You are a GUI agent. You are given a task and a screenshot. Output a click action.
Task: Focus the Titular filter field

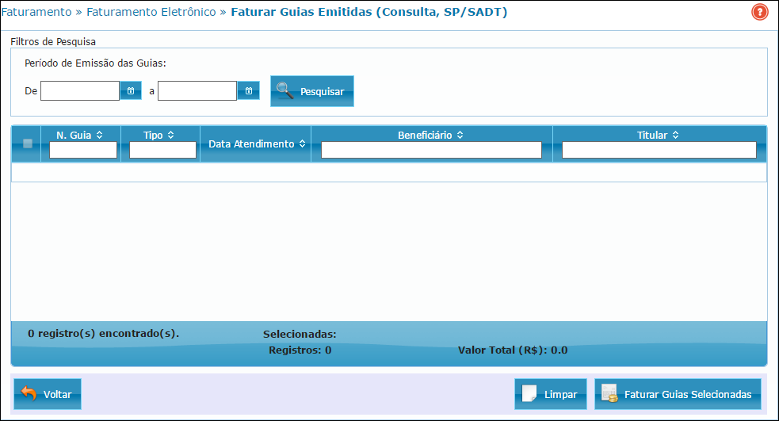pos(659,150)
